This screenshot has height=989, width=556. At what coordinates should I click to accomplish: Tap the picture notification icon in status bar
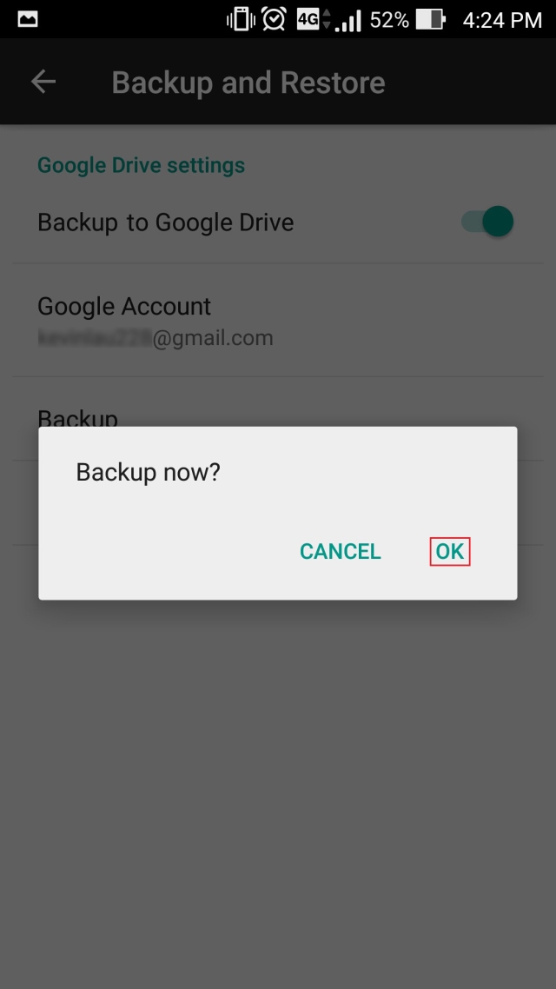[28, 19]
